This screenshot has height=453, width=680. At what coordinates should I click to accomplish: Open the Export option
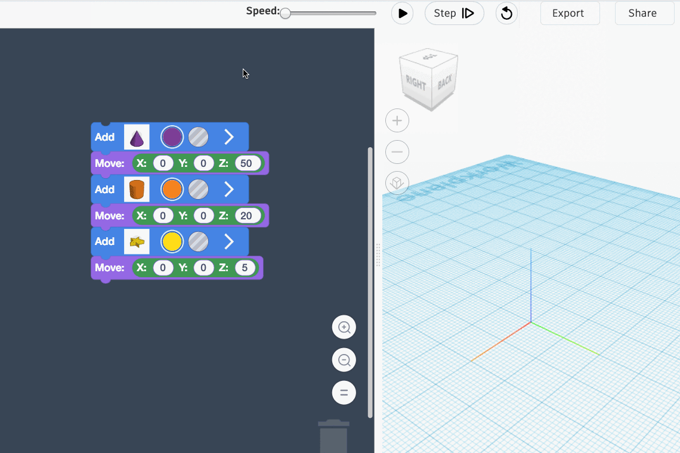point(570,14)
